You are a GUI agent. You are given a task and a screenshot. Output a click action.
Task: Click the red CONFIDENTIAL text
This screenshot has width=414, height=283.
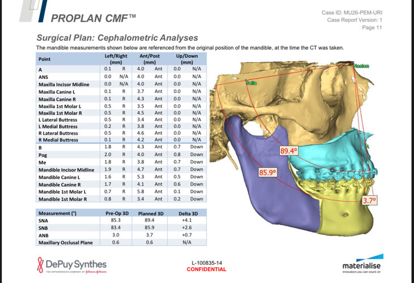206,269
